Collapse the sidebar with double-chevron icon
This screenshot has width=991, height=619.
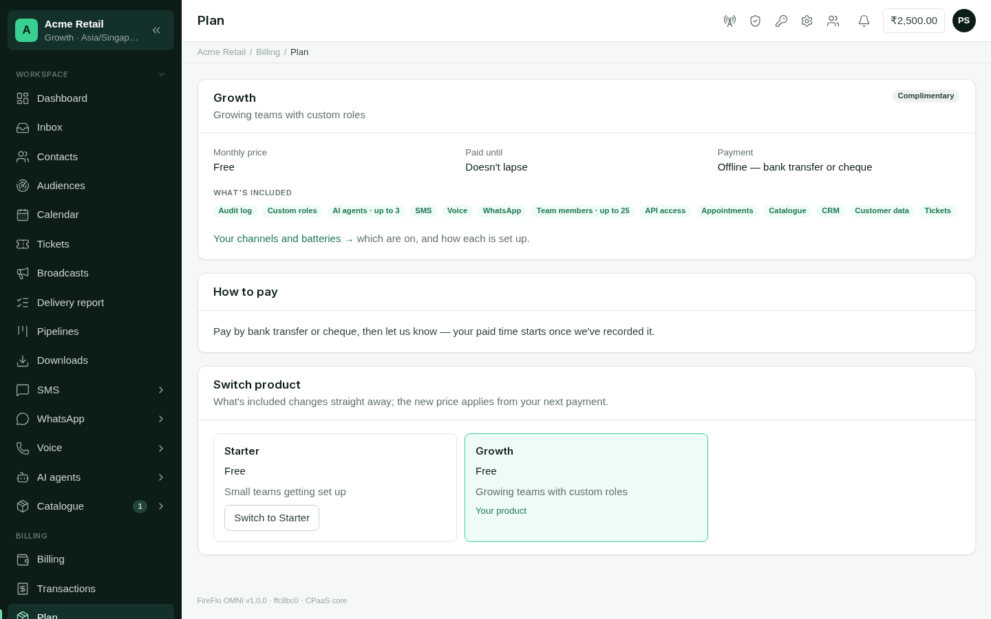tap(156, 30)
